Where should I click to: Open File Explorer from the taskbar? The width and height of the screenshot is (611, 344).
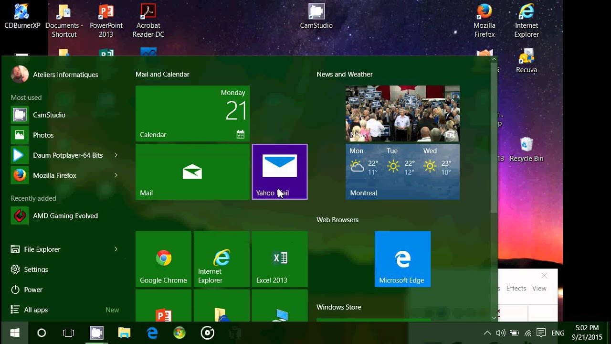(x=124, y=333)
